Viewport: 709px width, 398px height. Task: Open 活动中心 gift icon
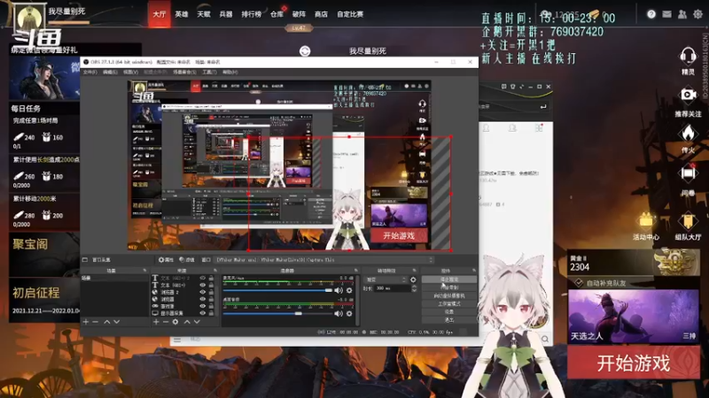point(646,221)
